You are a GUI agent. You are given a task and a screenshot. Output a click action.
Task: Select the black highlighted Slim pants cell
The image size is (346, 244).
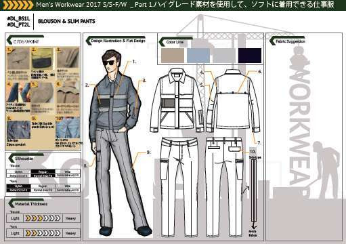[x=18, y=188]
